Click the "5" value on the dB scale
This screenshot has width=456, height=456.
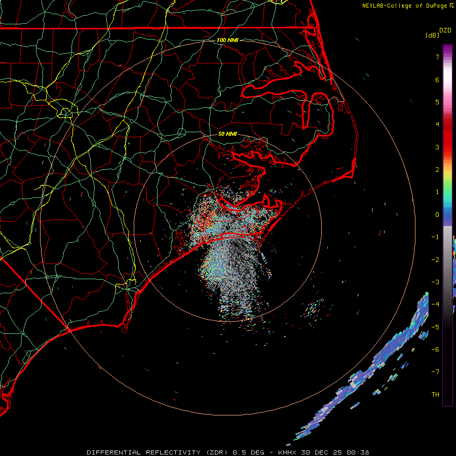click(437, 102)
